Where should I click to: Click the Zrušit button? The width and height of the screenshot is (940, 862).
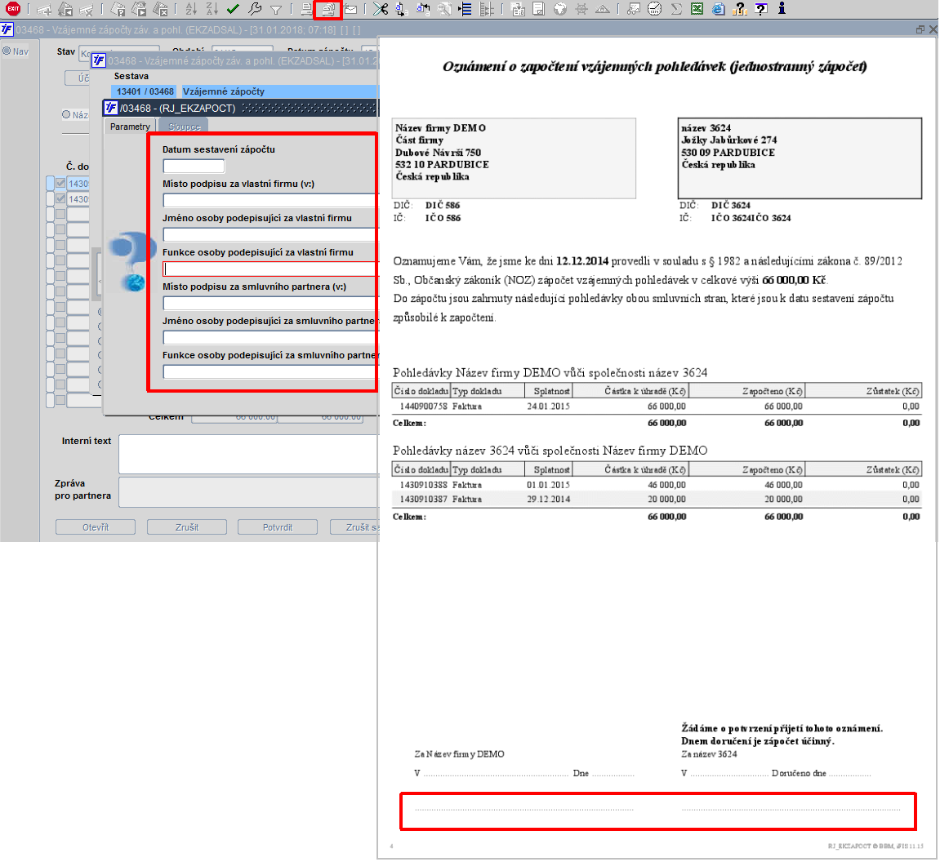187,527
